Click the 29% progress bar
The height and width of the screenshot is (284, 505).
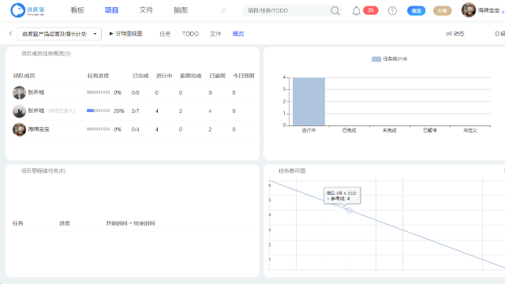(x=98, y=110)
